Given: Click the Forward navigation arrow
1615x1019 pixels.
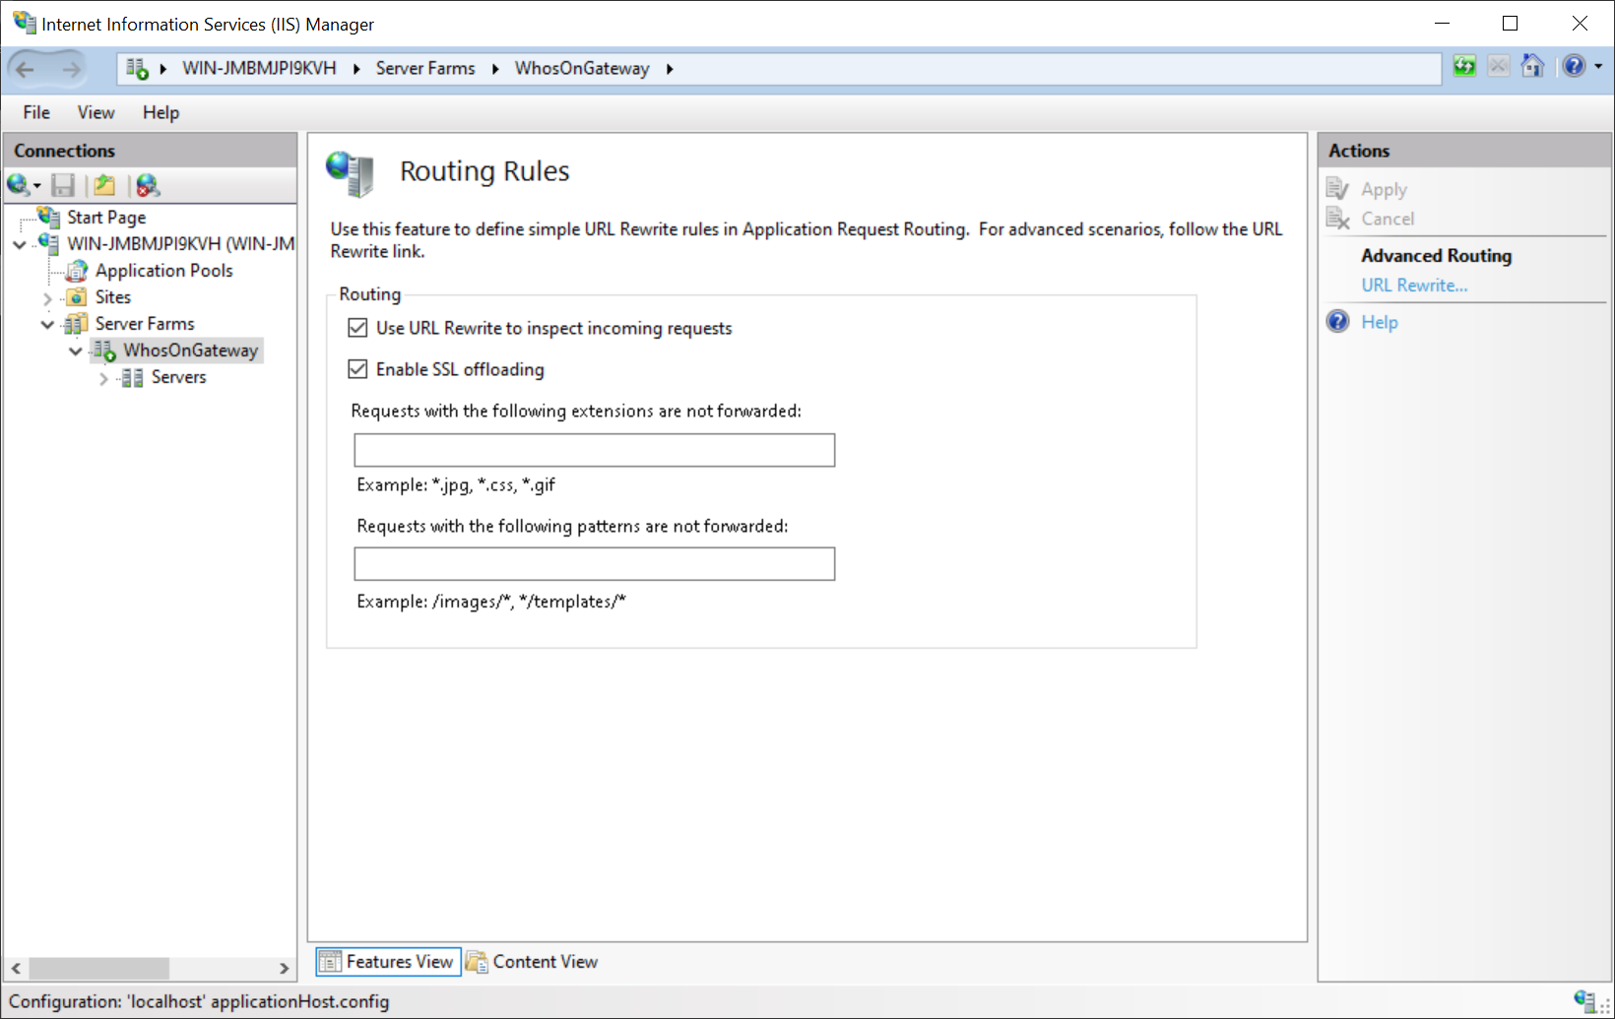Looking at the screenshot, I should tap(71, 69).
